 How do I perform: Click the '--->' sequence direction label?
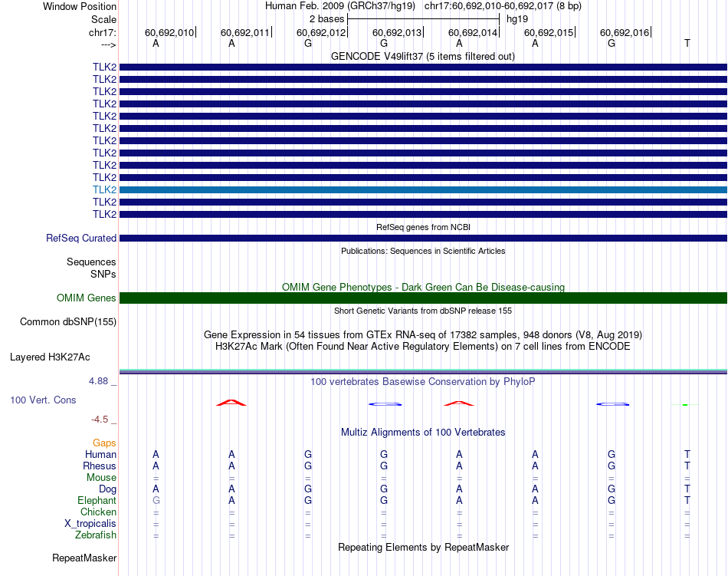(109, 44)
